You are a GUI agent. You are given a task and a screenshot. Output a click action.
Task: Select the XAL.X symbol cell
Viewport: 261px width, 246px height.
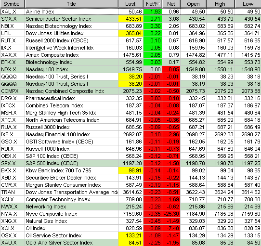(13, 12)
